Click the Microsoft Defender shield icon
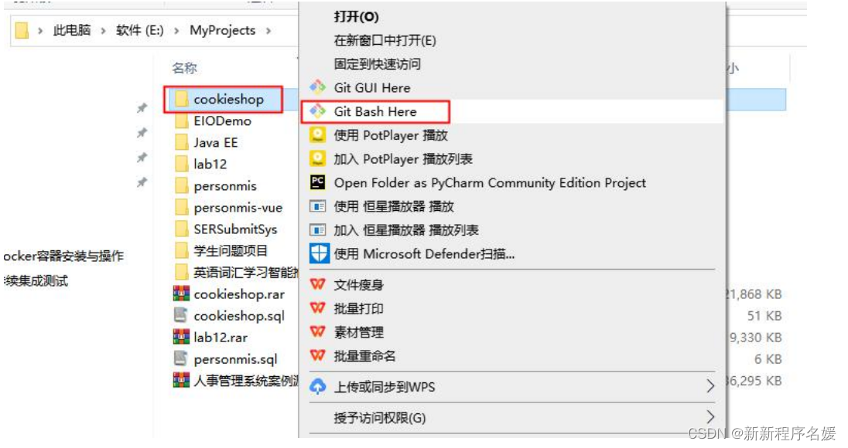 (x=319, y=253)
